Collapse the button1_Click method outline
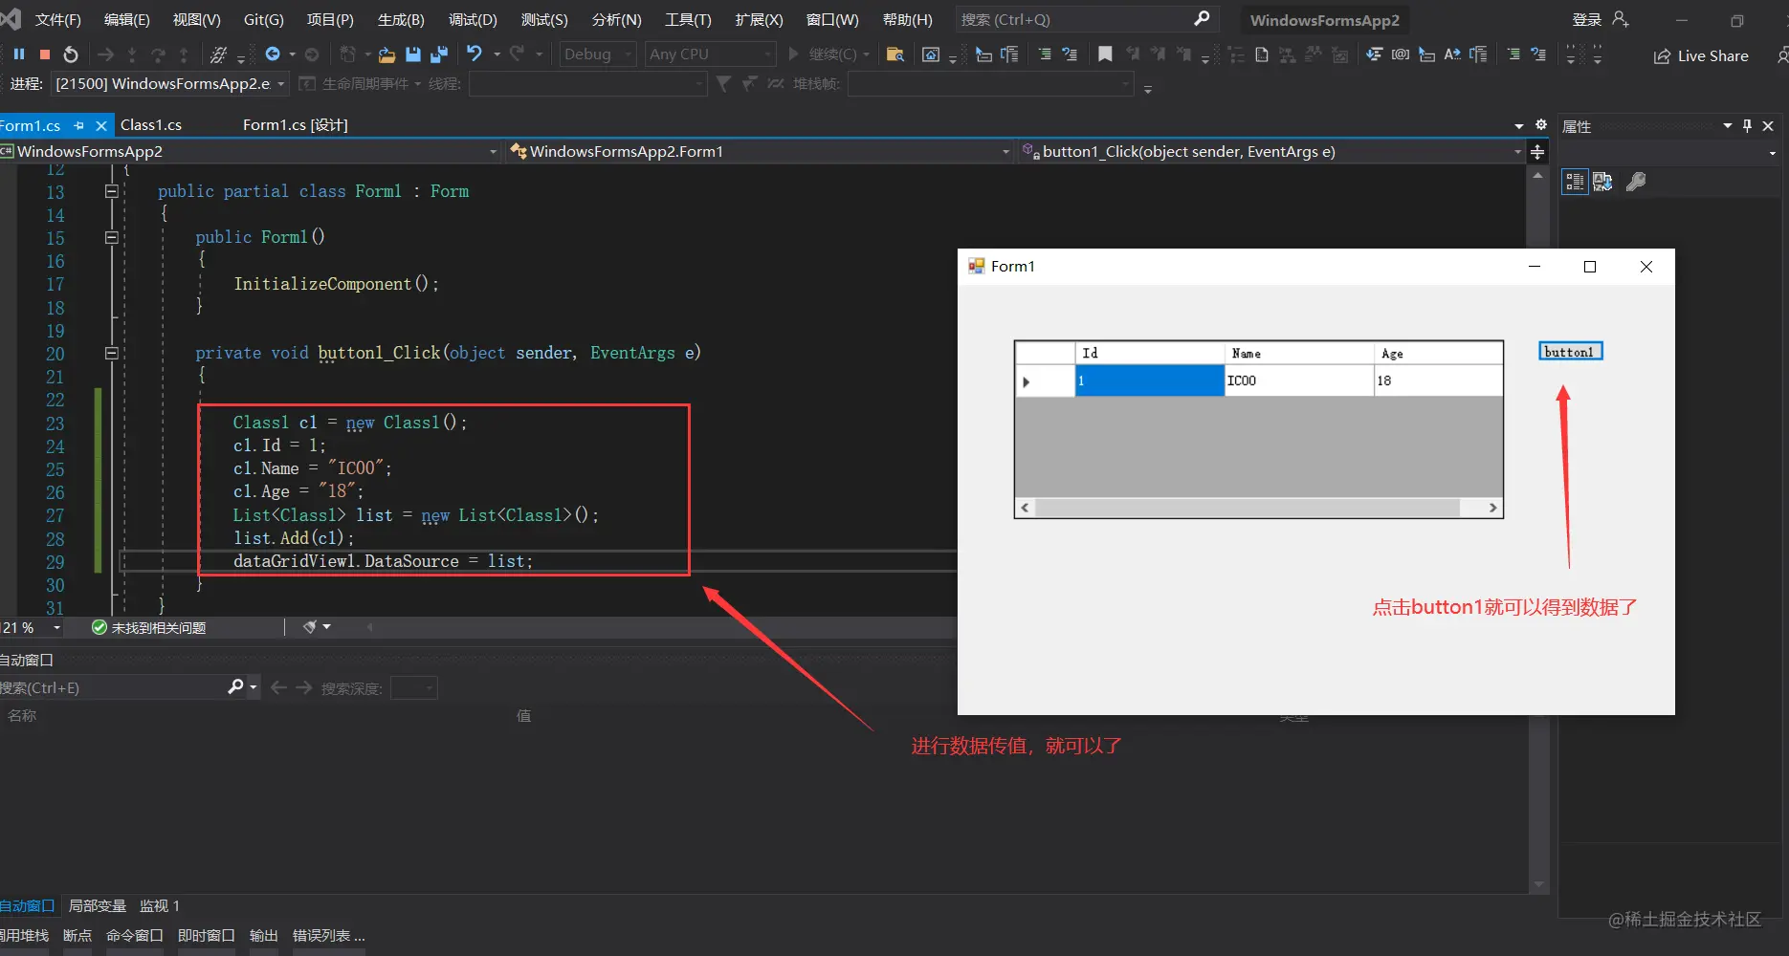The height and width of the screenshot is (956, 1789). (x=112, y=353)
